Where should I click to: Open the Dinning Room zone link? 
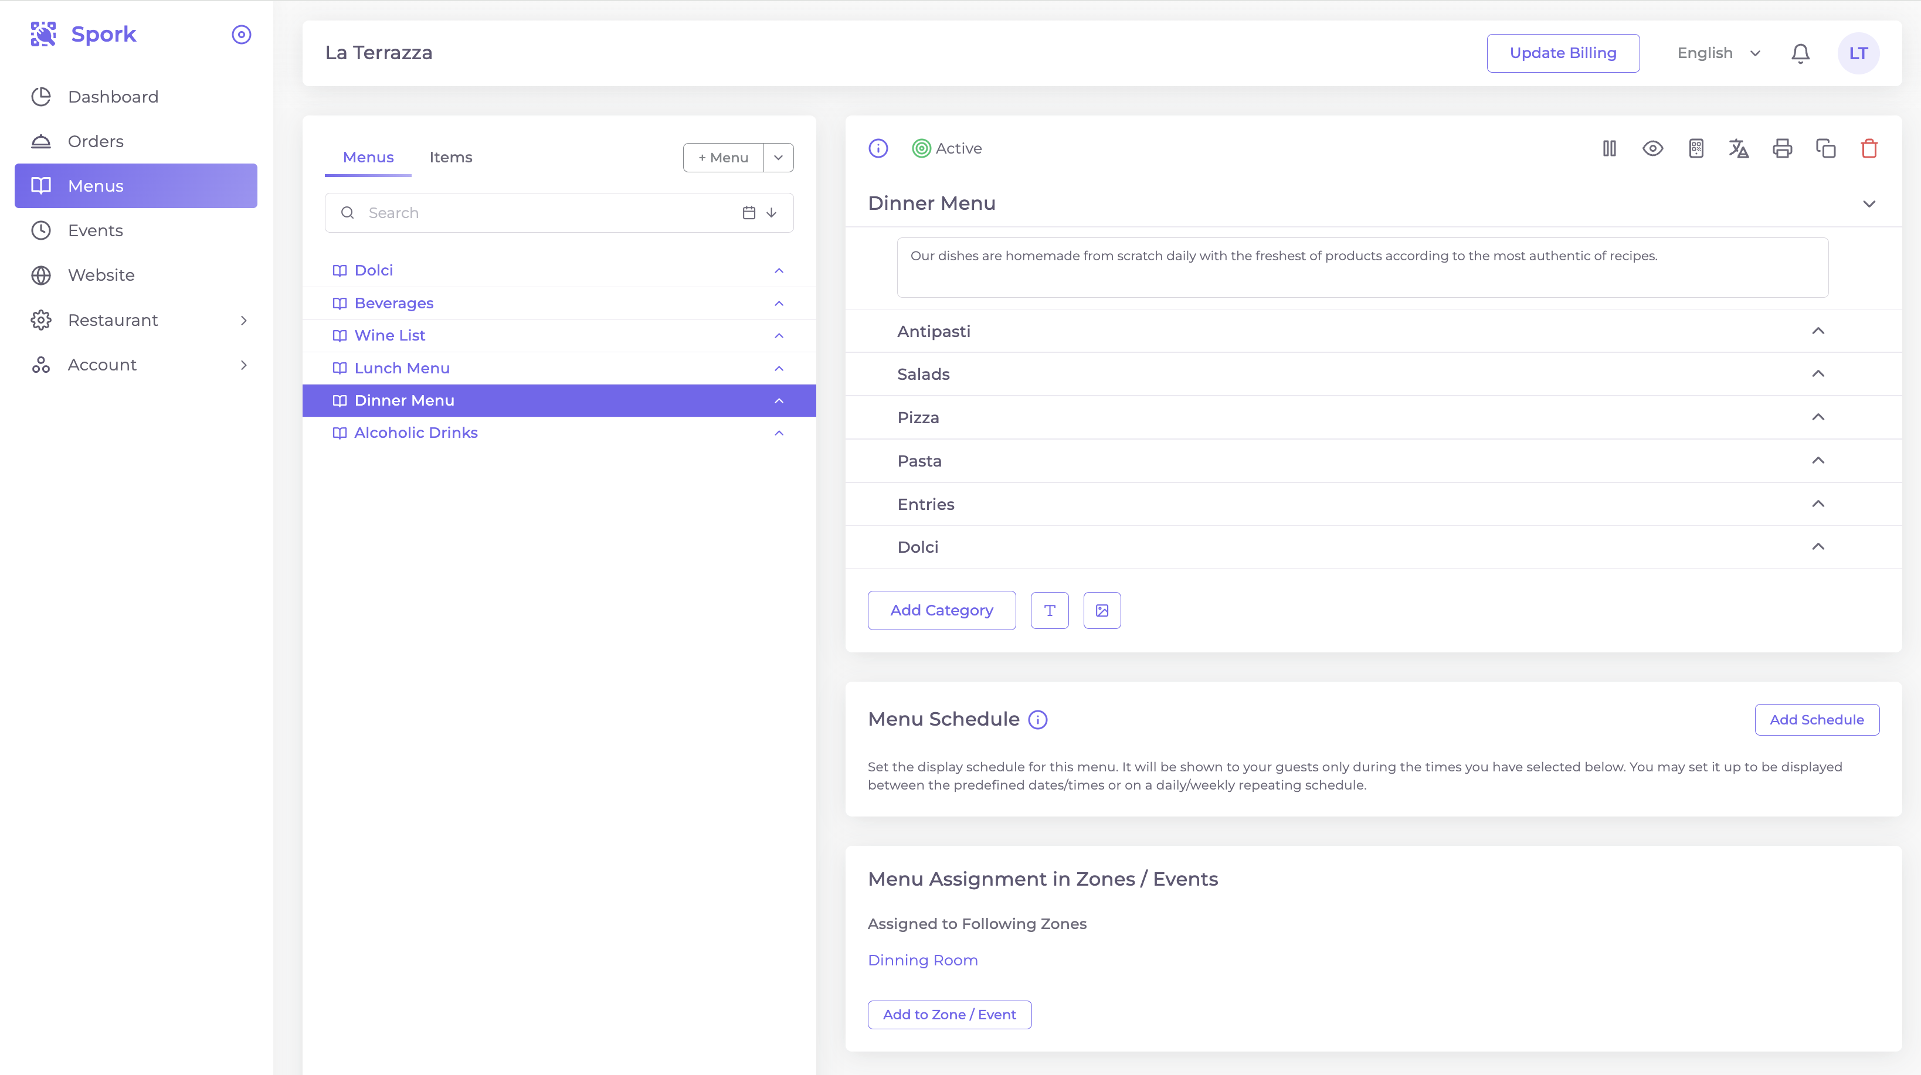[x=922, y=960]
